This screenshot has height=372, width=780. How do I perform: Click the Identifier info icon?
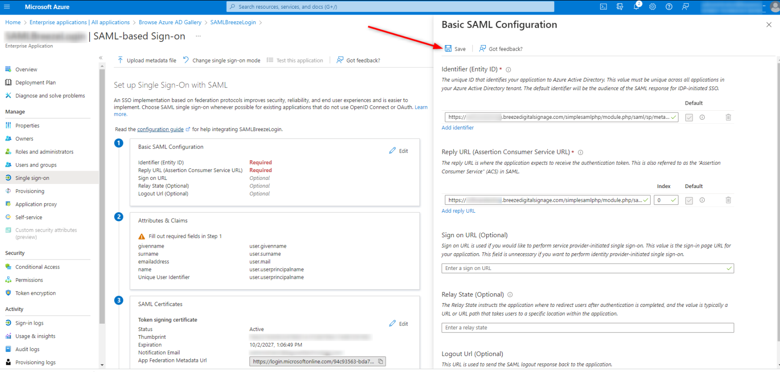click(x=508, y=70)
